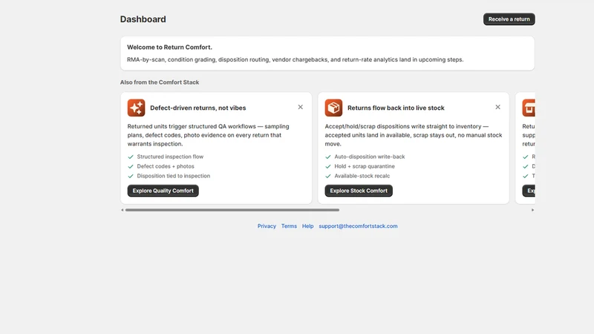Click the checkmark beside Defect codes + photos
This screenshot has width=594, height=334.
click(131, 166)
